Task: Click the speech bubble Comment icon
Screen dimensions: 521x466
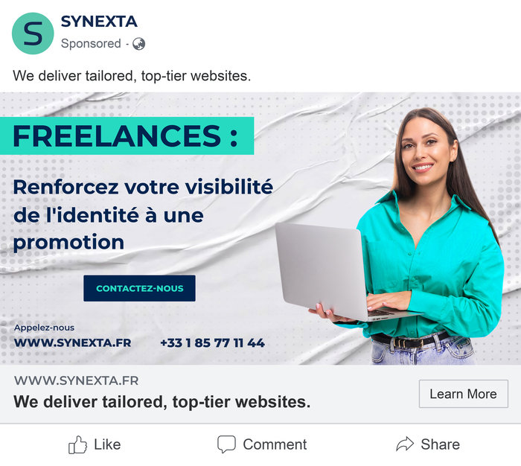Action: [226, 444]
